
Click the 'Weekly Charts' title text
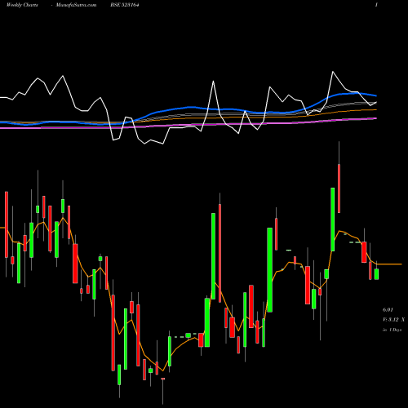click(22, 5)
